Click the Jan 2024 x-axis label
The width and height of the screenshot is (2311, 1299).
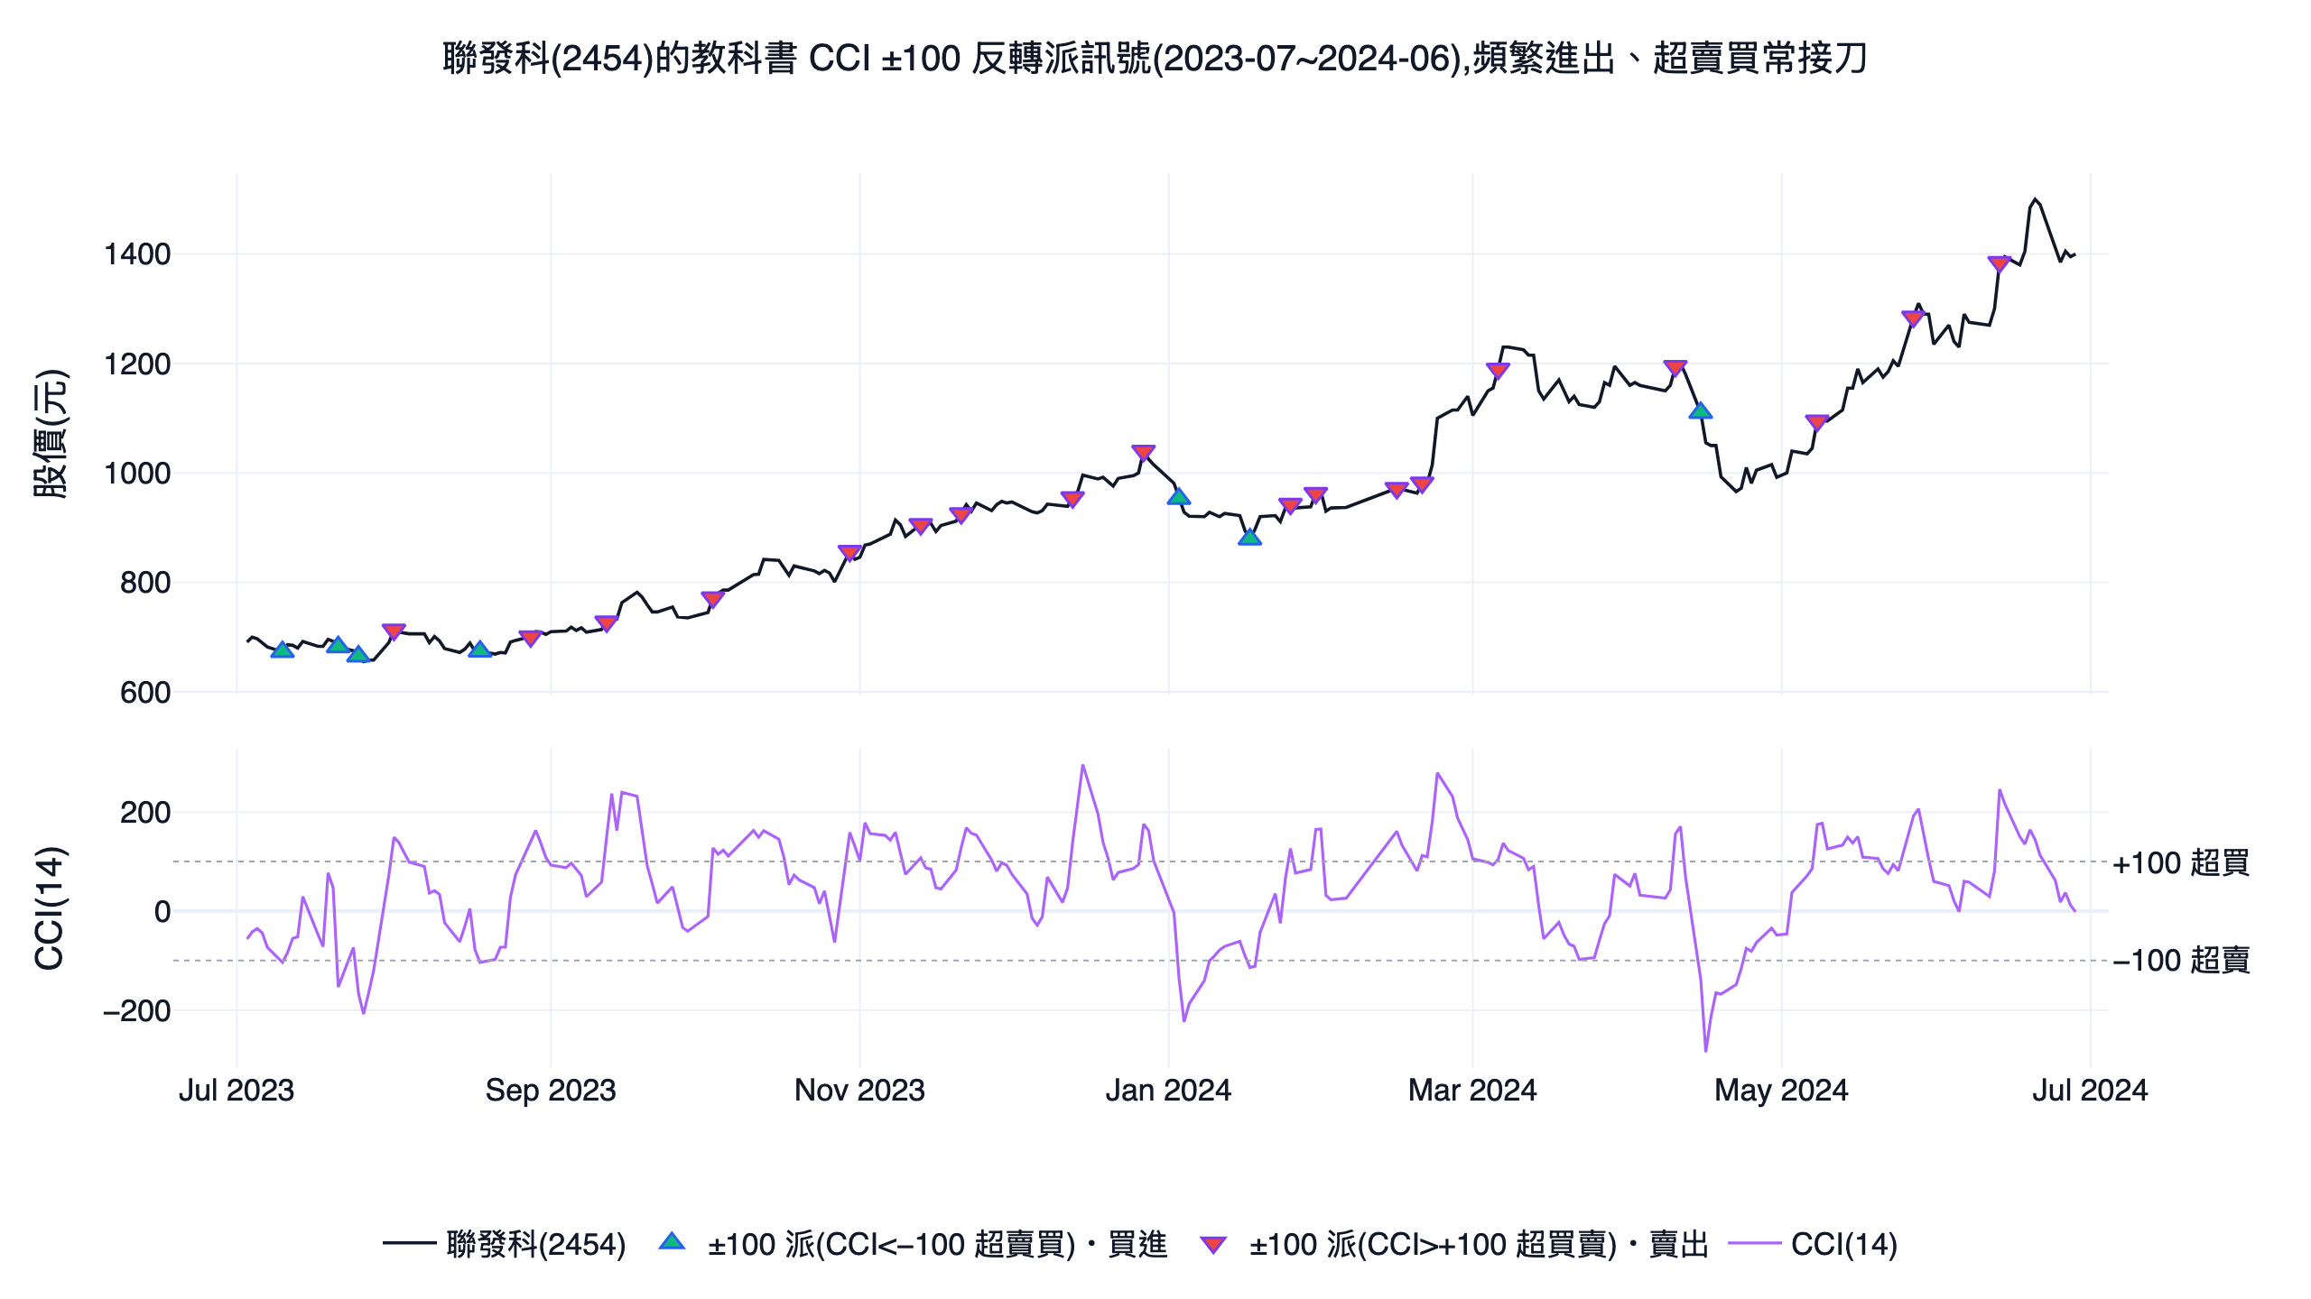[1169, 1090]
